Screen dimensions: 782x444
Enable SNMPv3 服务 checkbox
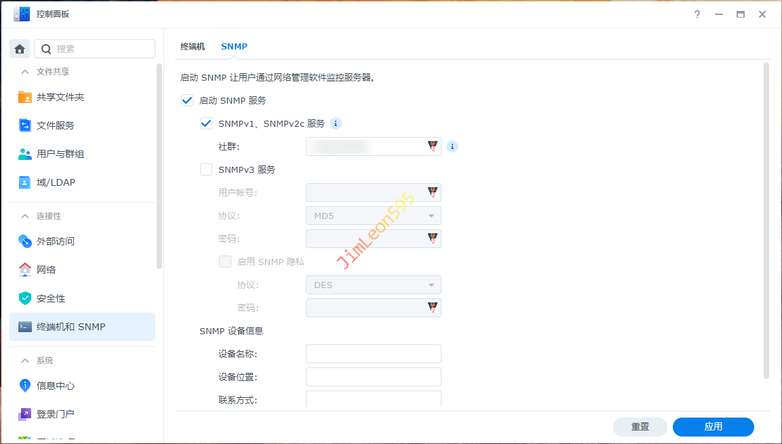click(206, 169)
